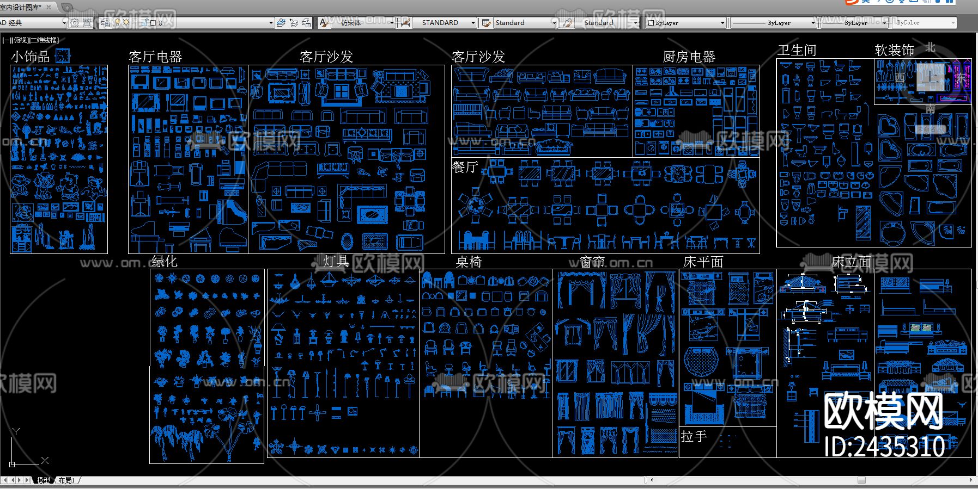Close the 室内设计图库 document tab
This screenshot has width=978, height=489.
click(x=49, y=7)
